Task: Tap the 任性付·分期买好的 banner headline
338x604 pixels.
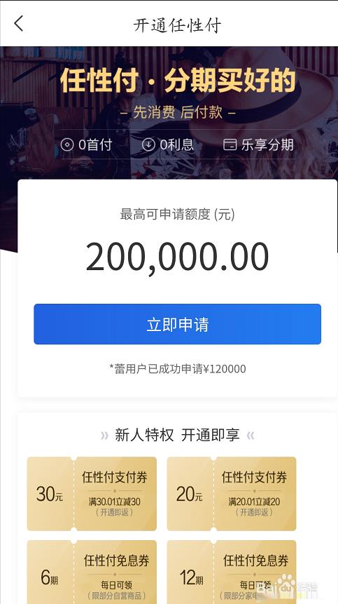Action: (x=178, y=81)
